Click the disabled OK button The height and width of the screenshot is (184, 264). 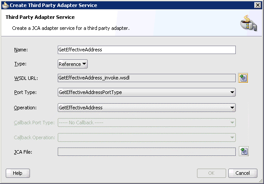point(211,173)
